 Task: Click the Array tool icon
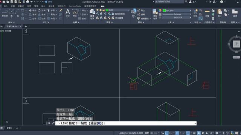pos(49,18)
